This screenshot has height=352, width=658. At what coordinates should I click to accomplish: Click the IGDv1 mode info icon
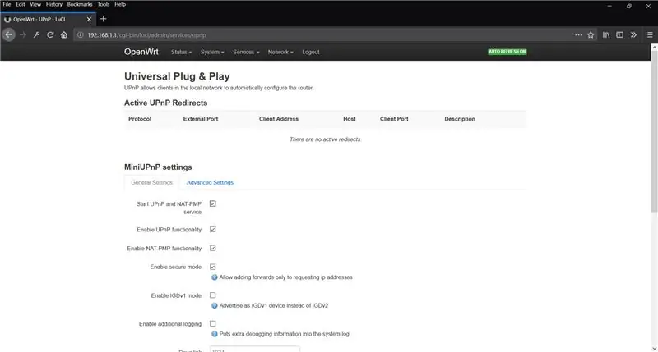pos(215,305)
